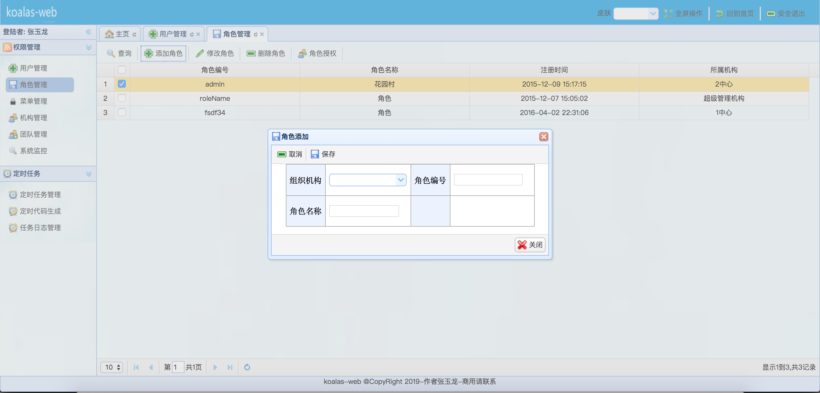Image resolution: width=820 pixels, height=393 pixels.
Task: Sort by 注册时间 column header
Action: click(554, 70)
